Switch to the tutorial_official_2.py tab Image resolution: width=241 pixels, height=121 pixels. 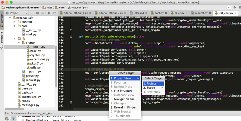110,13
